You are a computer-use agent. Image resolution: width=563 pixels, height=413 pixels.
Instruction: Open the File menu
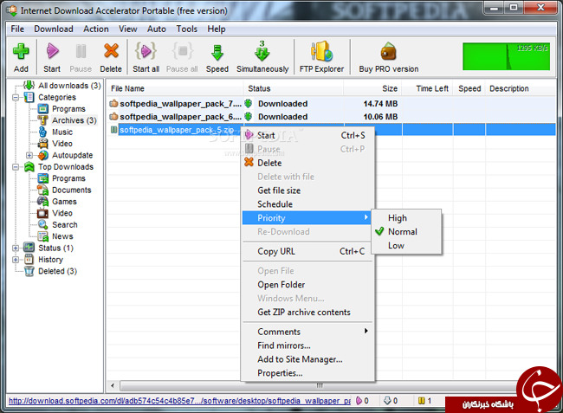click(x=17, y=29)
